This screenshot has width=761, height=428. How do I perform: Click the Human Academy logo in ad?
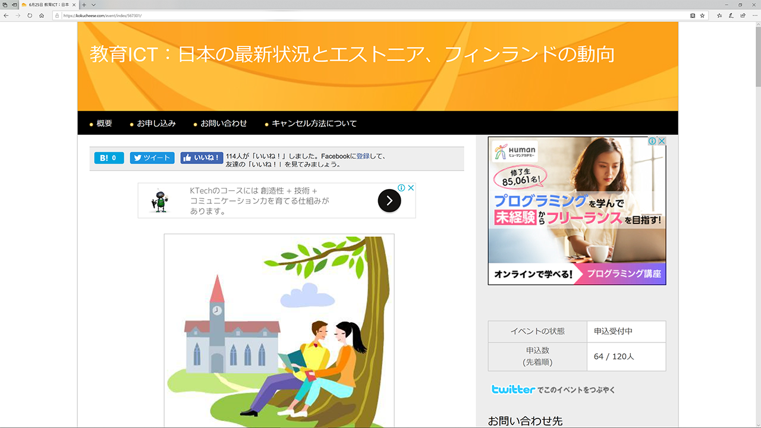click(x=515, y=152)
